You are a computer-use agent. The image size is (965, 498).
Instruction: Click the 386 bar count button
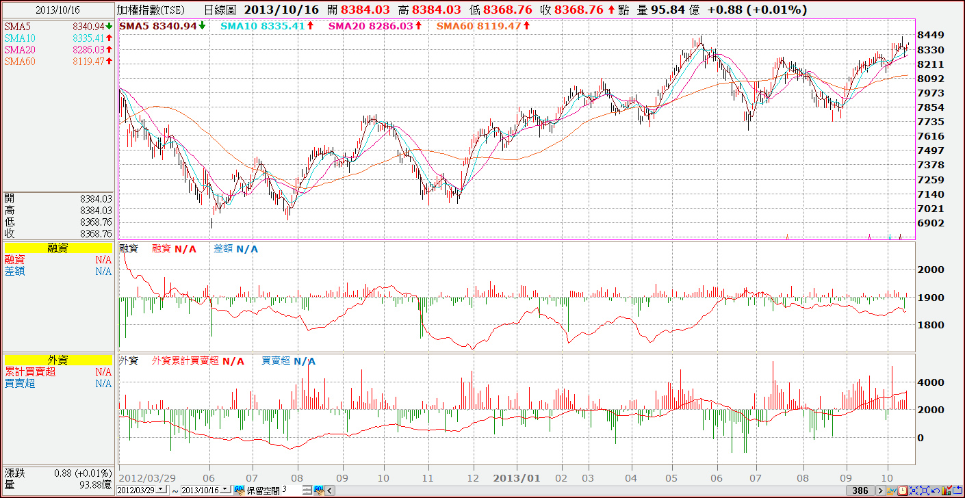coord(860,490)
